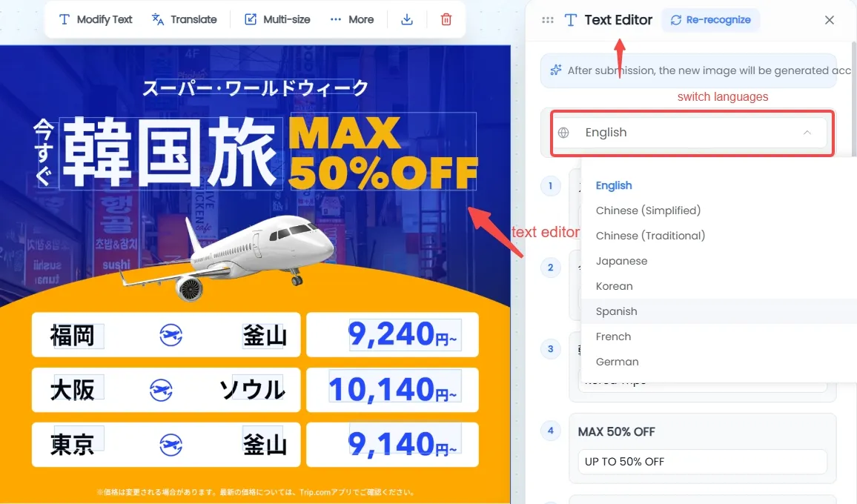Open the Translate tool
The image size is (857, 504).
coord(184,20)
